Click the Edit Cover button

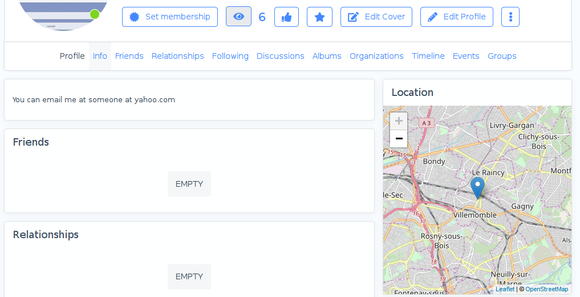[x=376, y=17]
